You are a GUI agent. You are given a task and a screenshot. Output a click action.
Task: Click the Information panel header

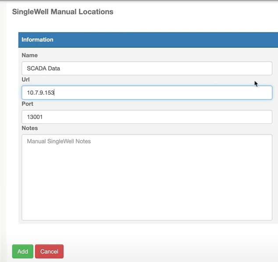click(x=148, y=40)
